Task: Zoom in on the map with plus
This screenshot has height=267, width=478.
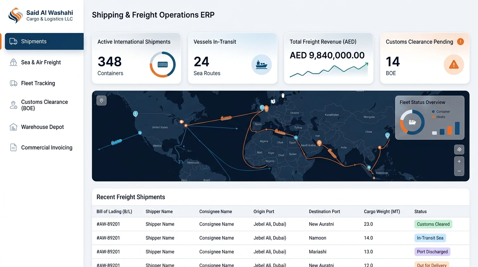Action: (459, 161)
